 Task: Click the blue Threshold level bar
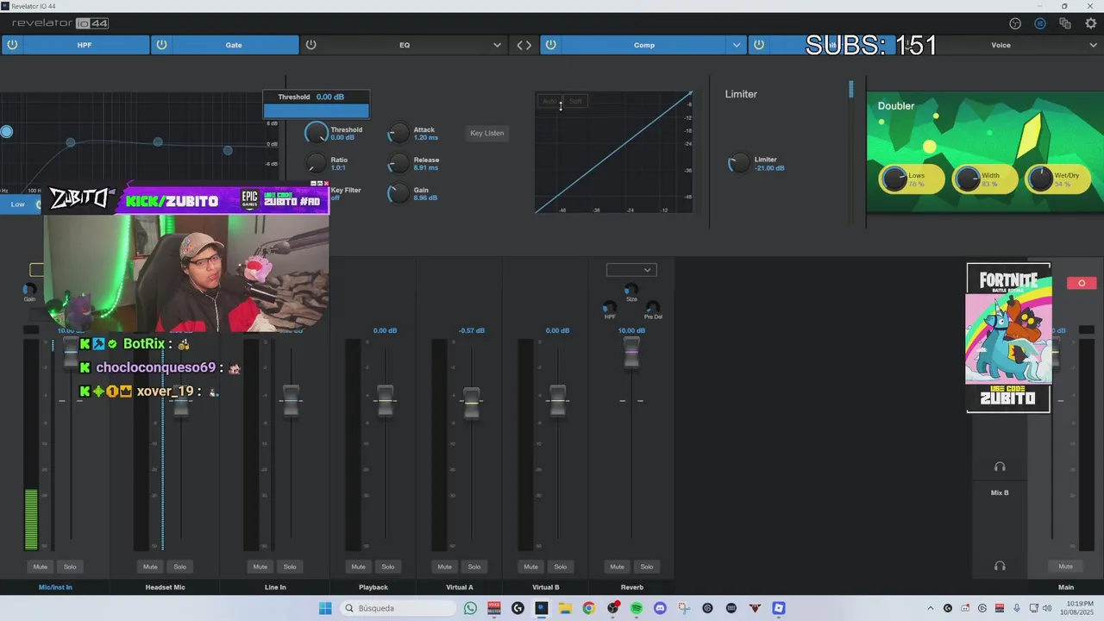click(x=317, y=110)
